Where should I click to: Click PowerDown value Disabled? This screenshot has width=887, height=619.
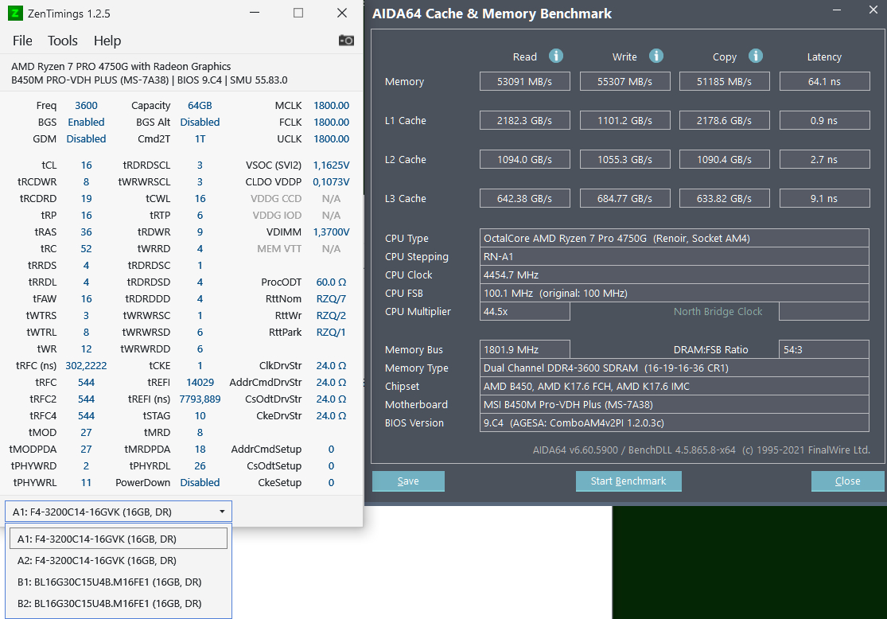tap(200, 483)
